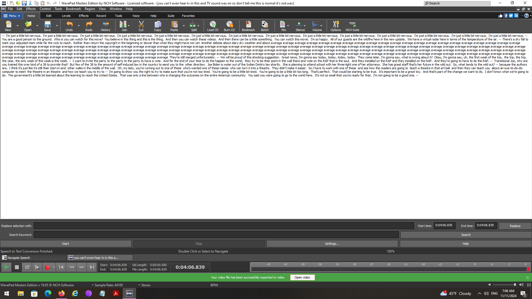Adjust the playback volume slider

pos(504,285)
